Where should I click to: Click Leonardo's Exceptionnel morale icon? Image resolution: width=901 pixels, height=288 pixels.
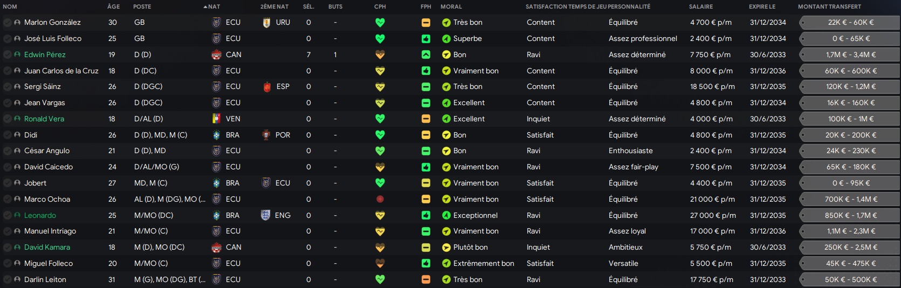pos(446,215)
